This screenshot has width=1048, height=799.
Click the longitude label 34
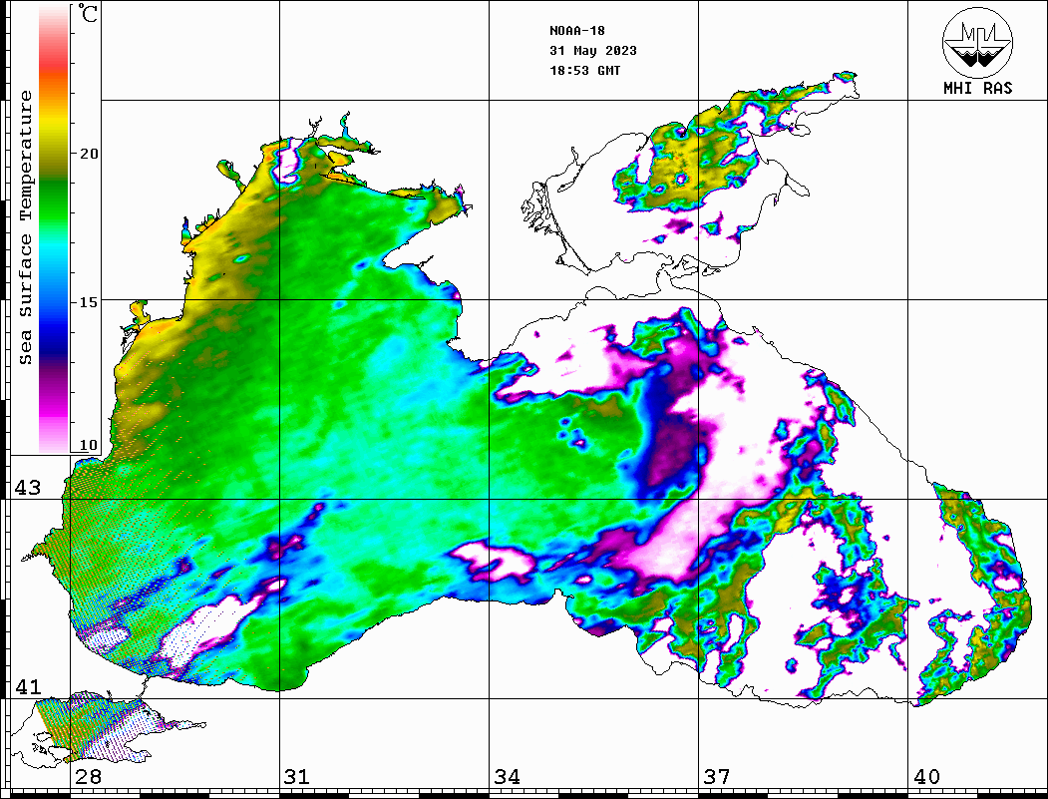tap(508, 777)
